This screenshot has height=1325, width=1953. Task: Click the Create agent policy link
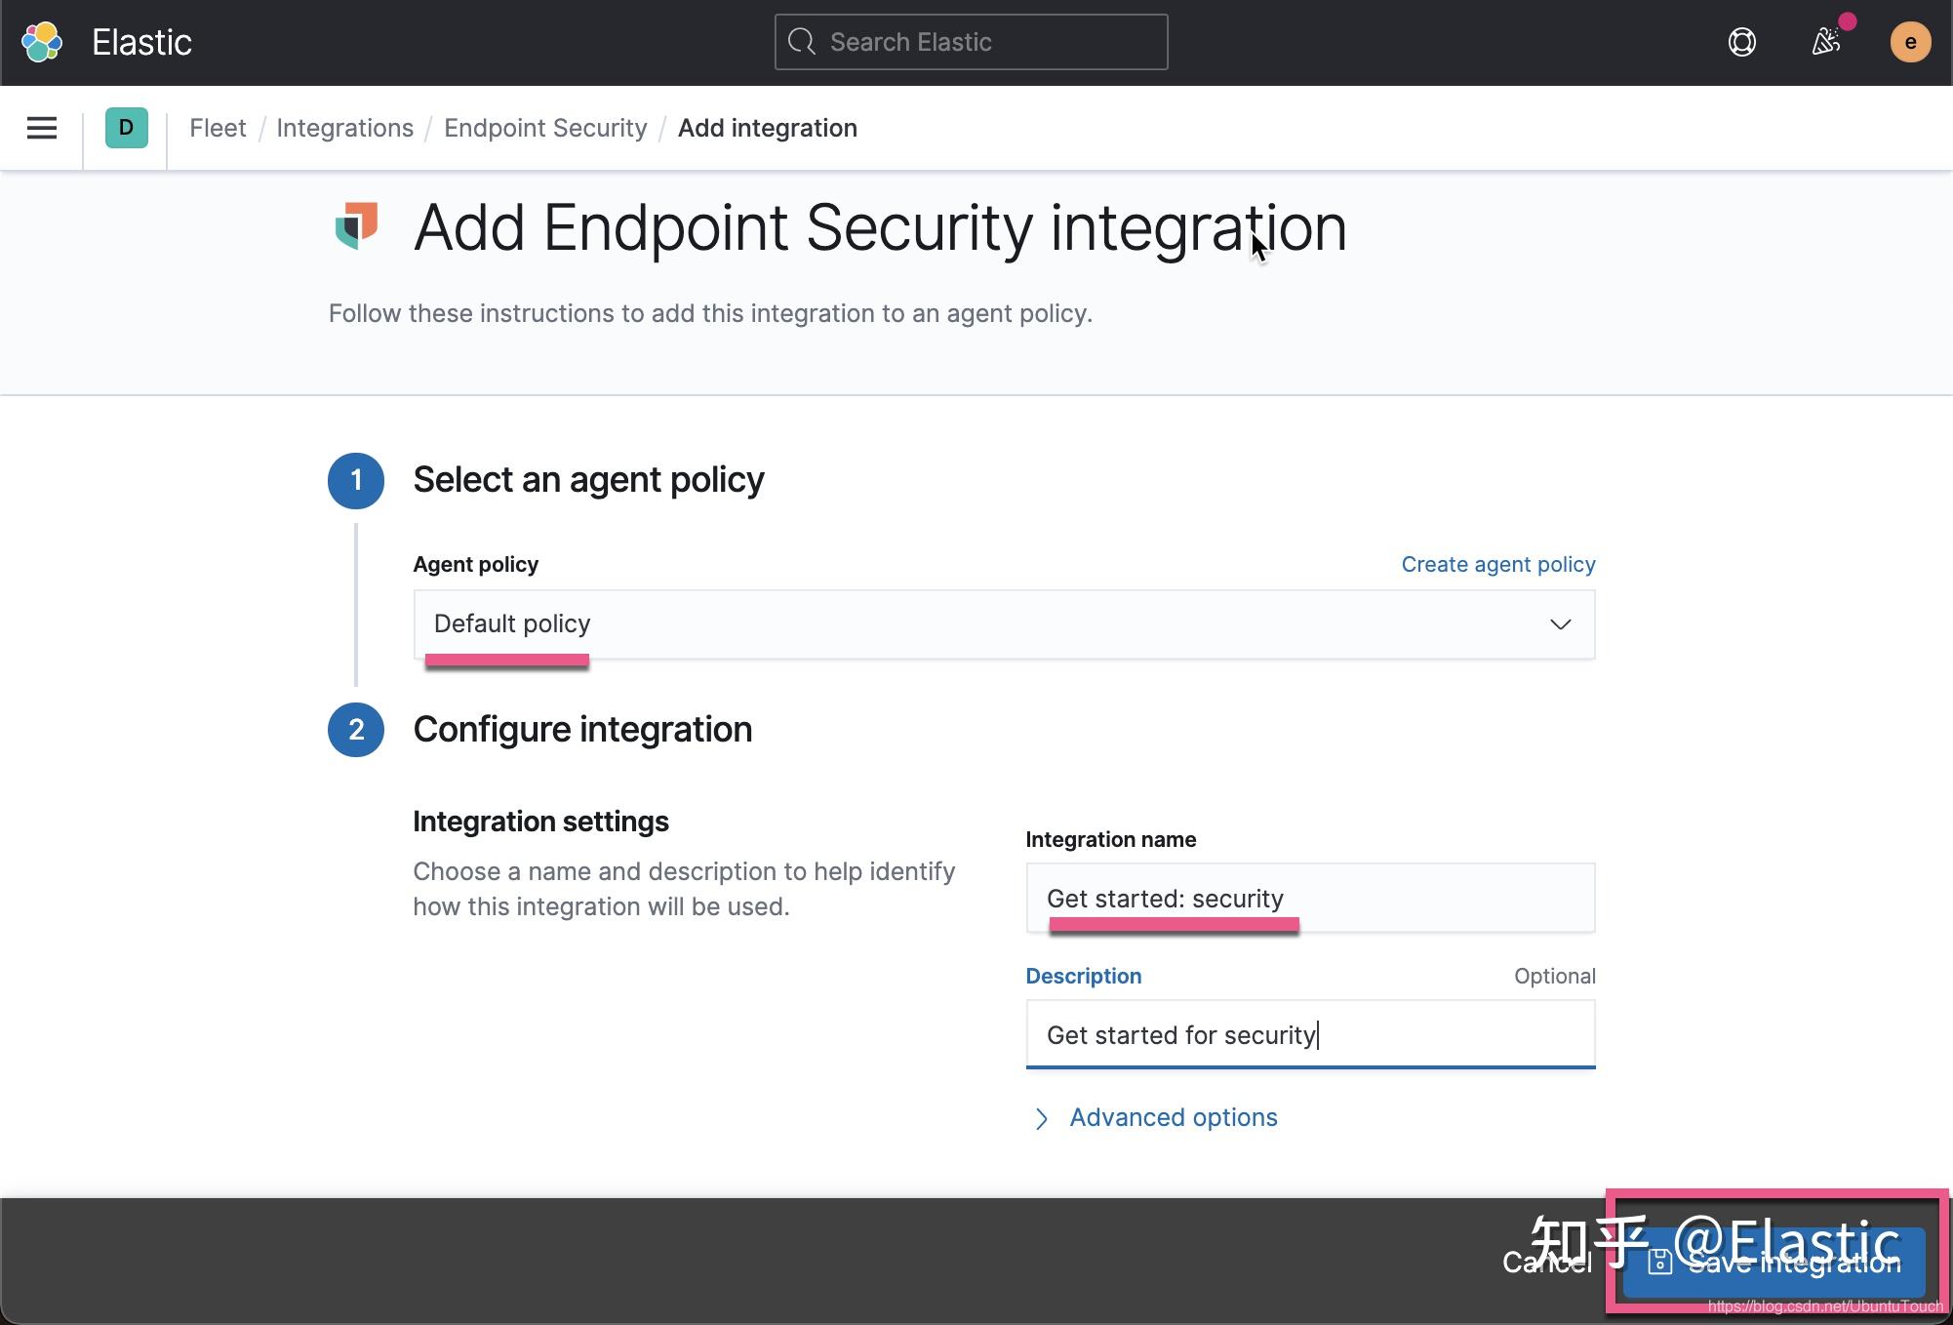[1497, 564]
